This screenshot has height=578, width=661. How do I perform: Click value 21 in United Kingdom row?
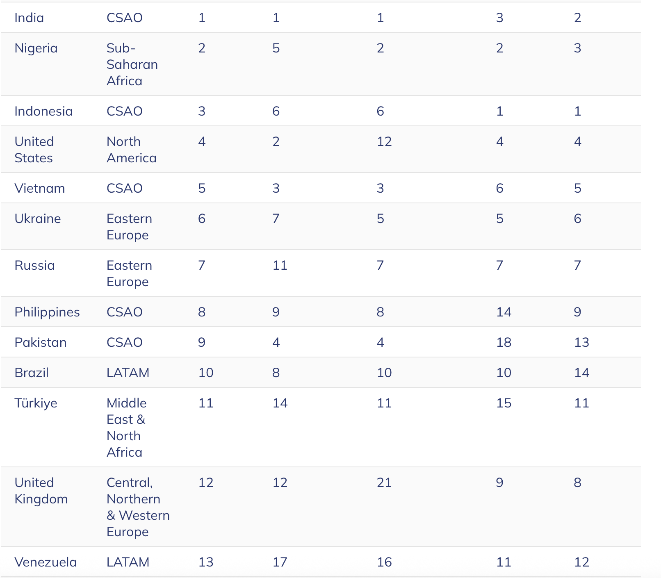pyautogui.click(x=384, y=482)
